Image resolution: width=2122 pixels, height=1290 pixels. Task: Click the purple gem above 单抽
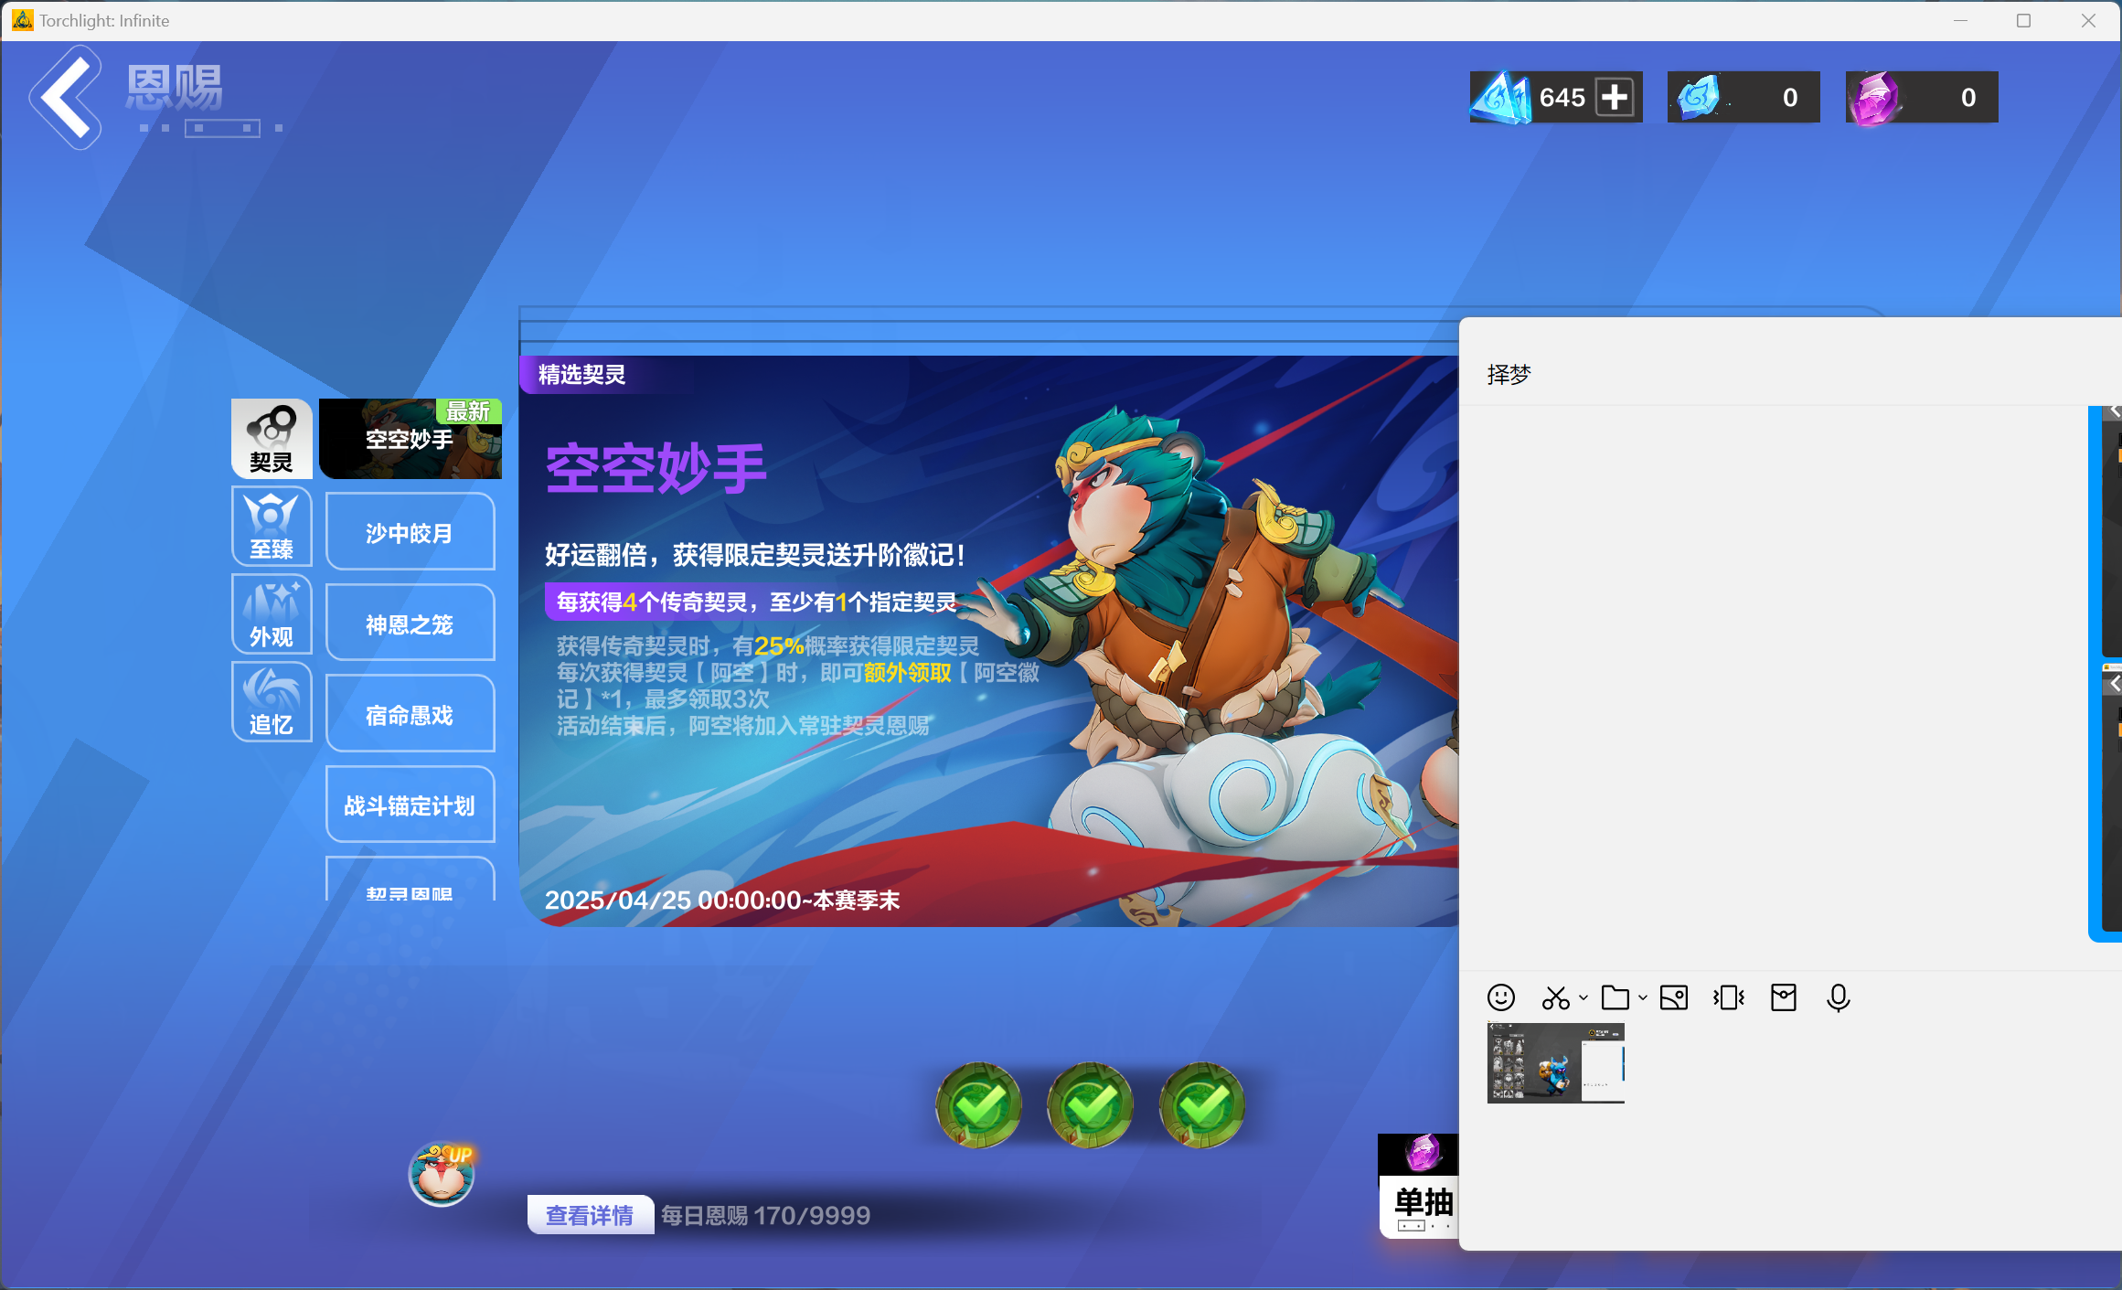point(1423,1152)
